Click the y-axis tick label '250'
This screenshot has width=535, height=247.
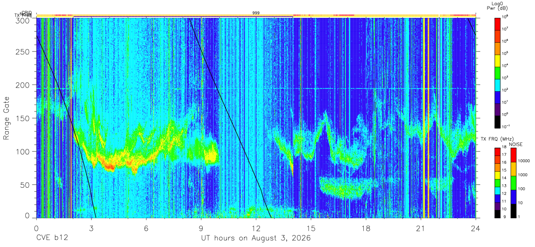(x=24, y=52)
